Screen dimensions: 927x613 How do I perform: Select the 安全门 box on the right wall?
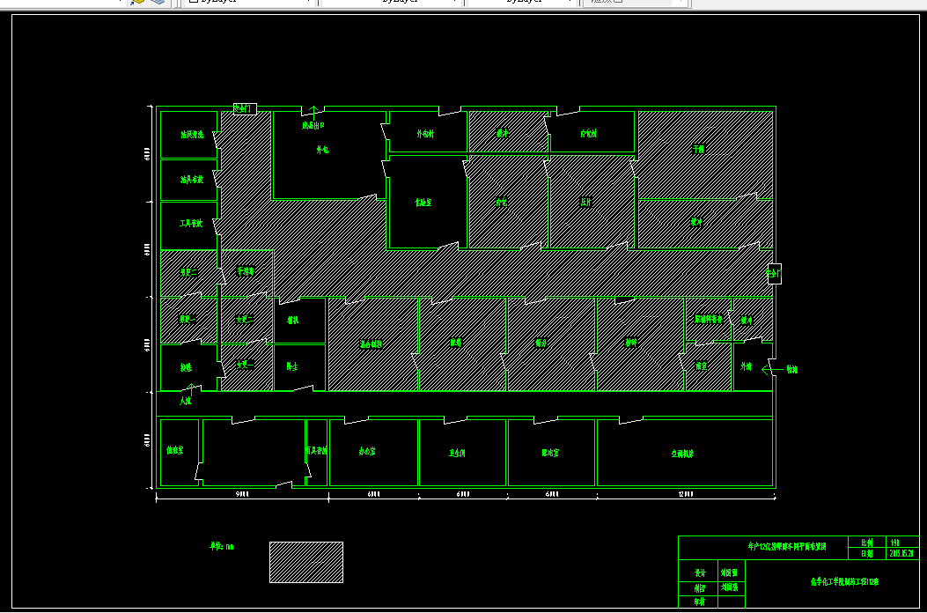(x=775, y=274)
